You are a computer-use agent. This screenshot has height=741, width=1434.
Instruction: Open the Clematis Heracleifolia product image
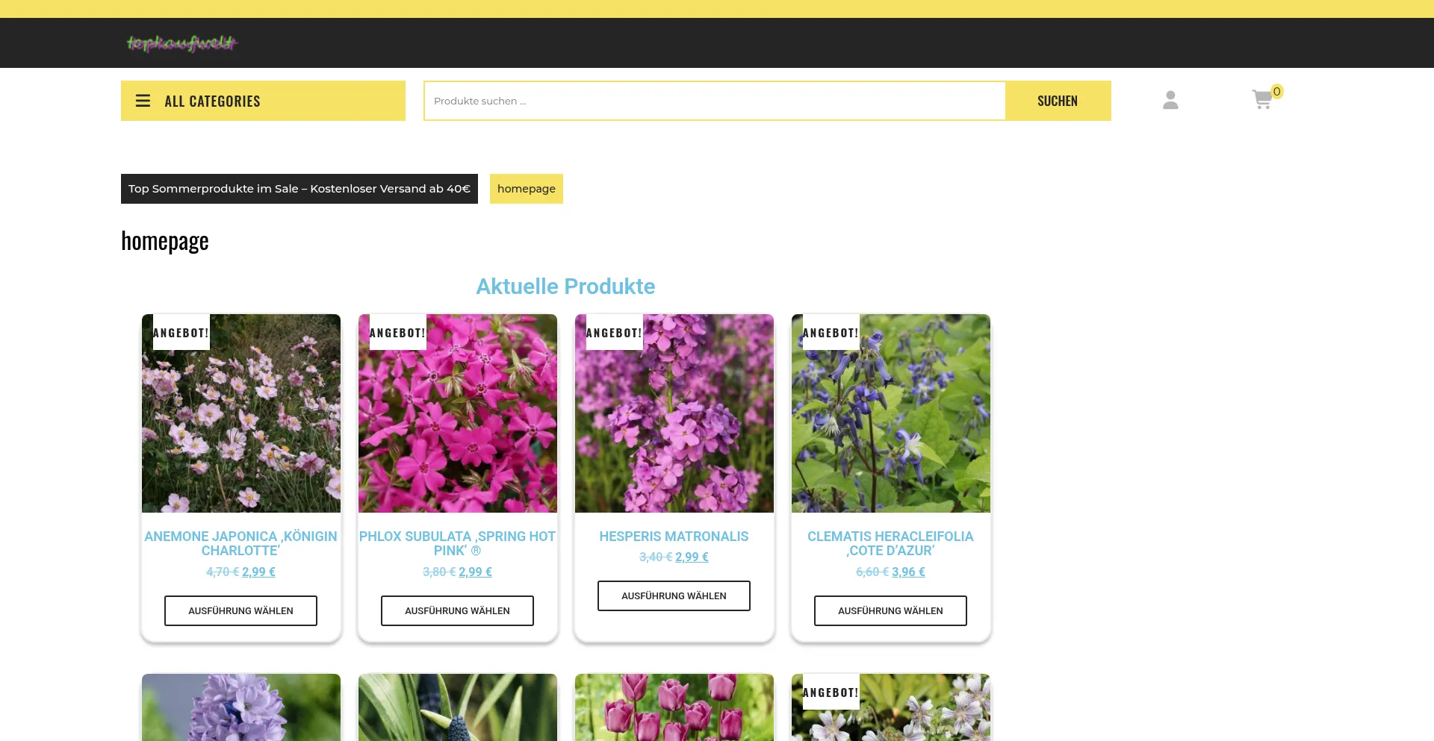coord(891,413)
